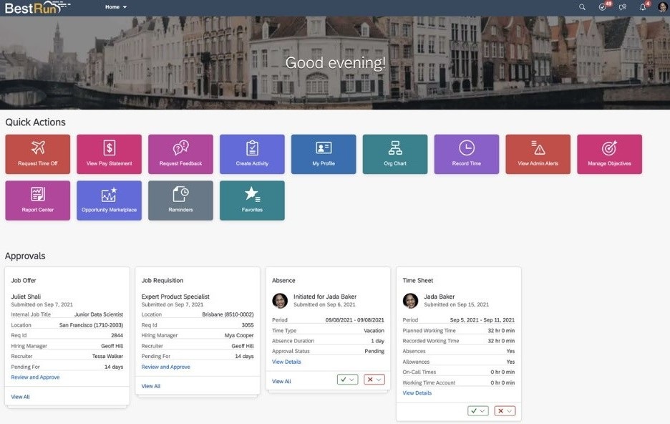Open the help chat icon in header
This screenshot has height=424, width=670.
pos(623,7)
